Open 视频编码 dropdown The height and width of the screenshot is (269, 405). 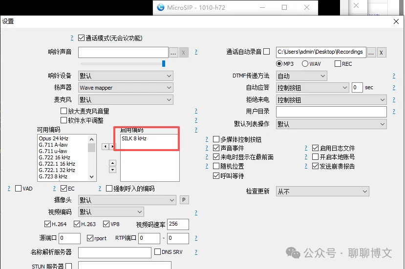click(111, 212)
